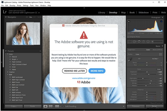Select the Crop Overlay tool icon
This screenshot has height=111, width=167.
(130, 42)
